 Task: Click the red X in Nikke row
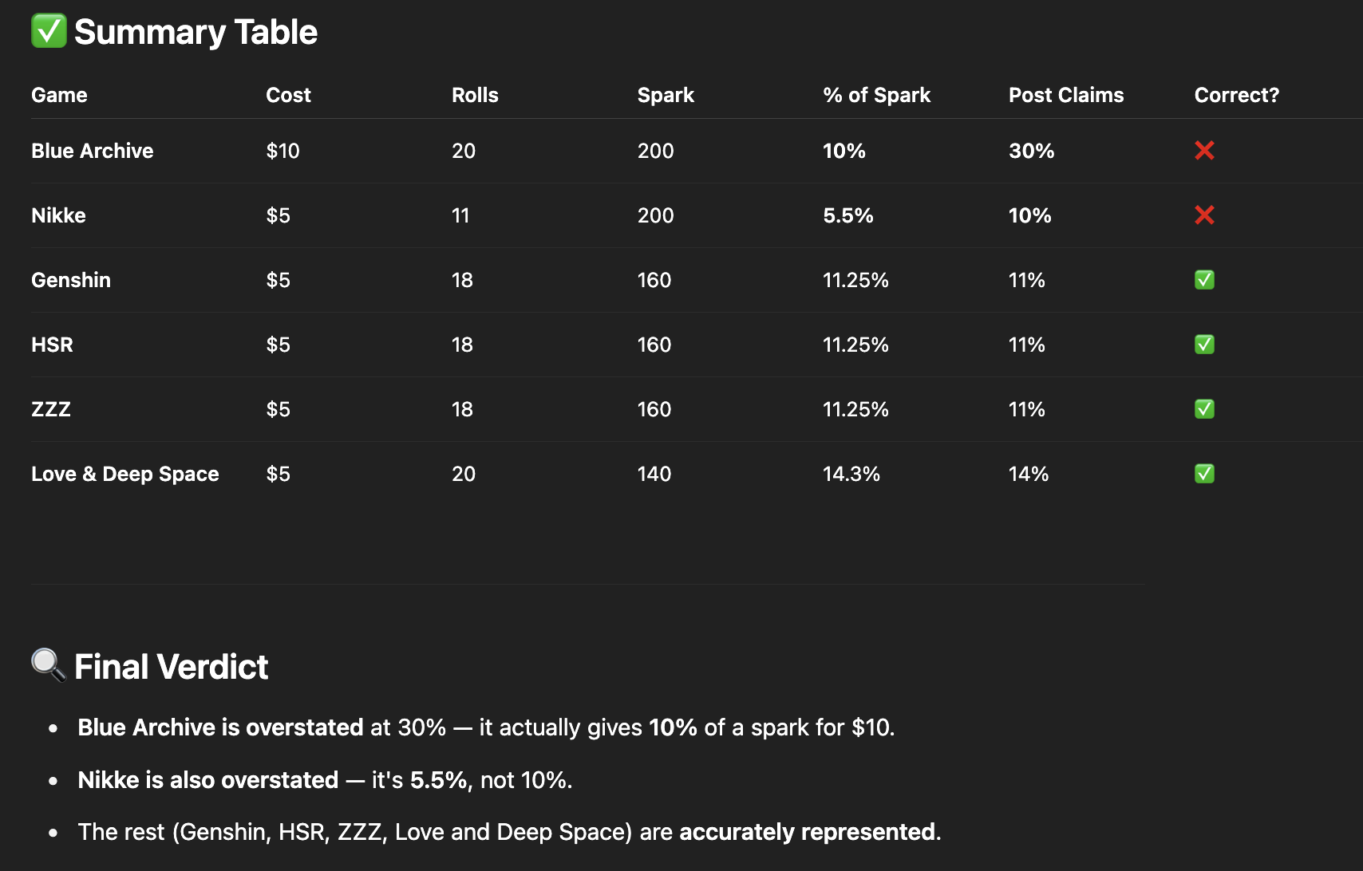(x=1204, y=215)
